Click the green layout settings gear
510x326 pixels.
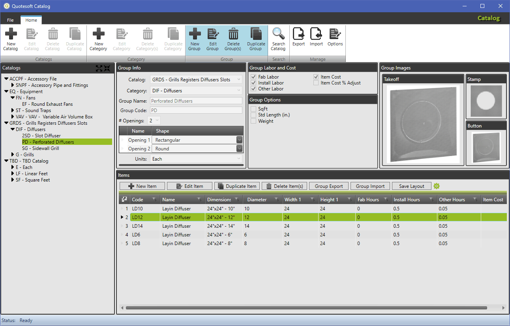436,186
